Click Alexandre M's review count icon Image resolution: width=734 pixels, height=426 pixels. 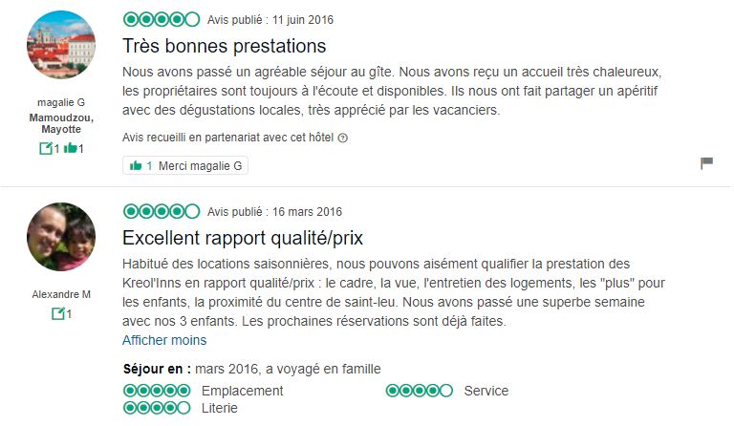click(58, 313)
